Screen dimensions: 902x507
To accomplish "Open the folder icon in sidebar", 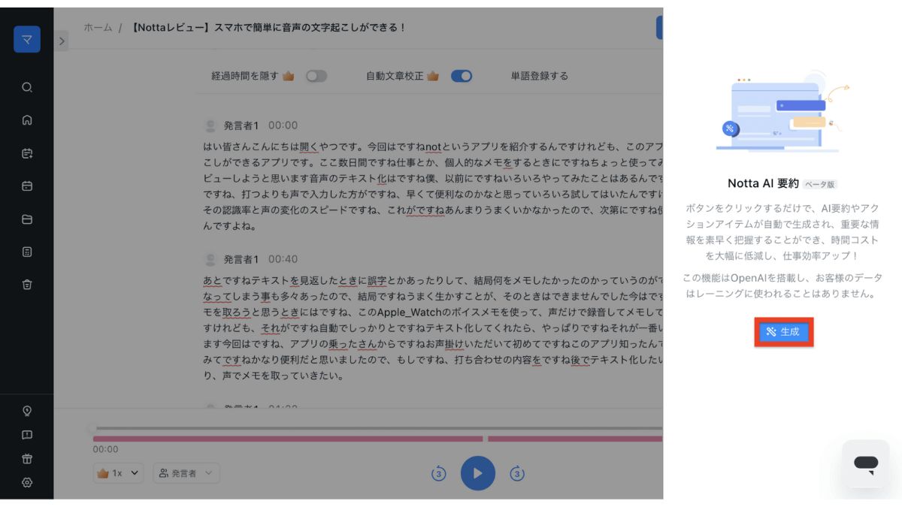I will [x=27, y=219].
